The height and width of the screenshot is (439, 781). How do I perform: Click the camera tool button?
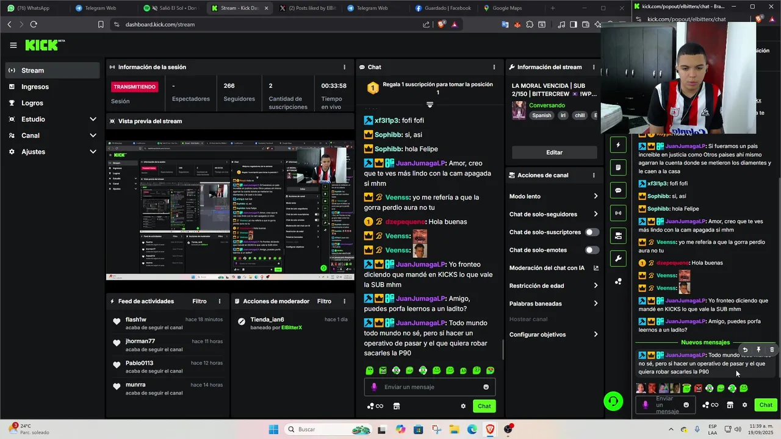click(x=618, y=235)
